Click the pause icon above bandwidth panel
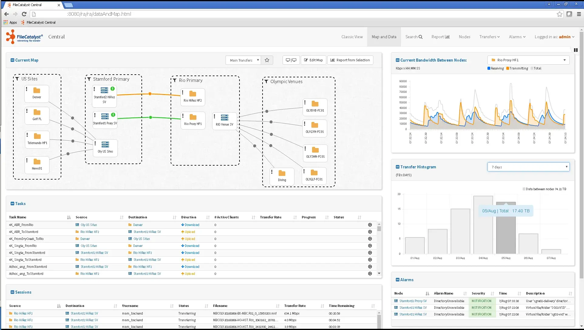Viewport: 584px width, 330px height. coord(576,50)
